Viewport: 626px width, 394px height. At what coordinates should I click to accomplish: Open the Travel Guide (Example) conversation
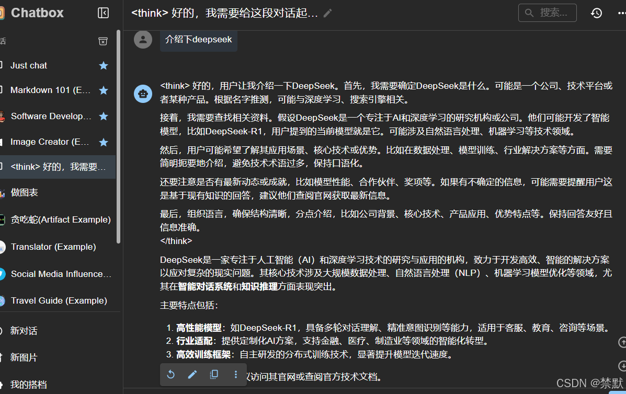click(59, 300)
